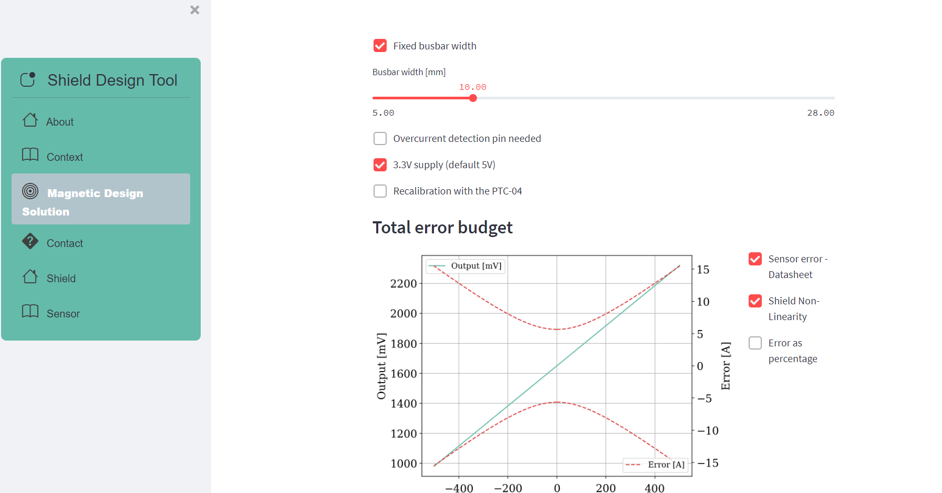Screen dimensions: 942x493
Task: Open the About page
Action: (x=60, y=122)
